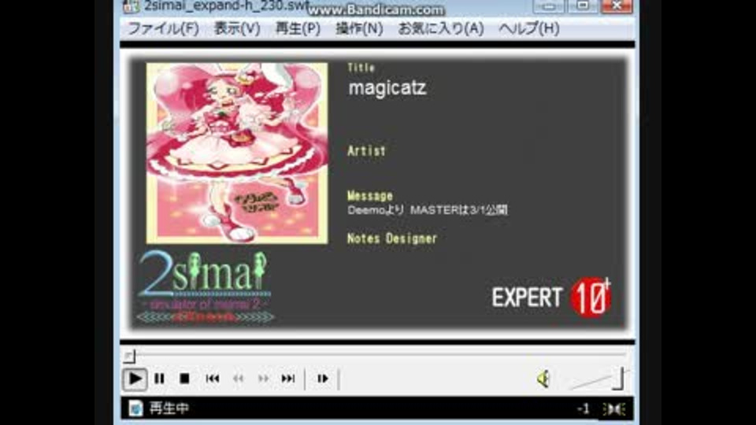This screenshot has height=425, width=756.
Task: Minimize the player window
Action: 549,6
